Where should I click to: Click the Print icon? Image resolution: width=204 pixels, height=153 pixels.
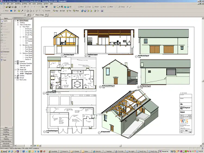point(16,7)
